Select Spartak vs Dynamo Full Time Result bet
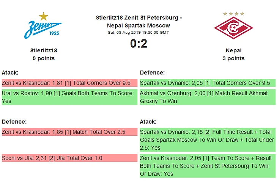 pyautogui.click(x=207, y=140)
